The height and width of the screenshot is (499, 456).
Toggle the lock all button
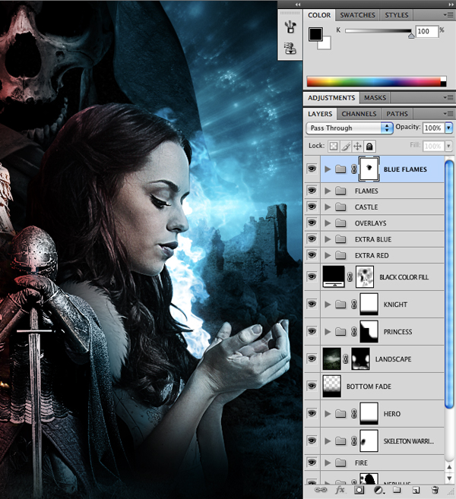(369, 146)
